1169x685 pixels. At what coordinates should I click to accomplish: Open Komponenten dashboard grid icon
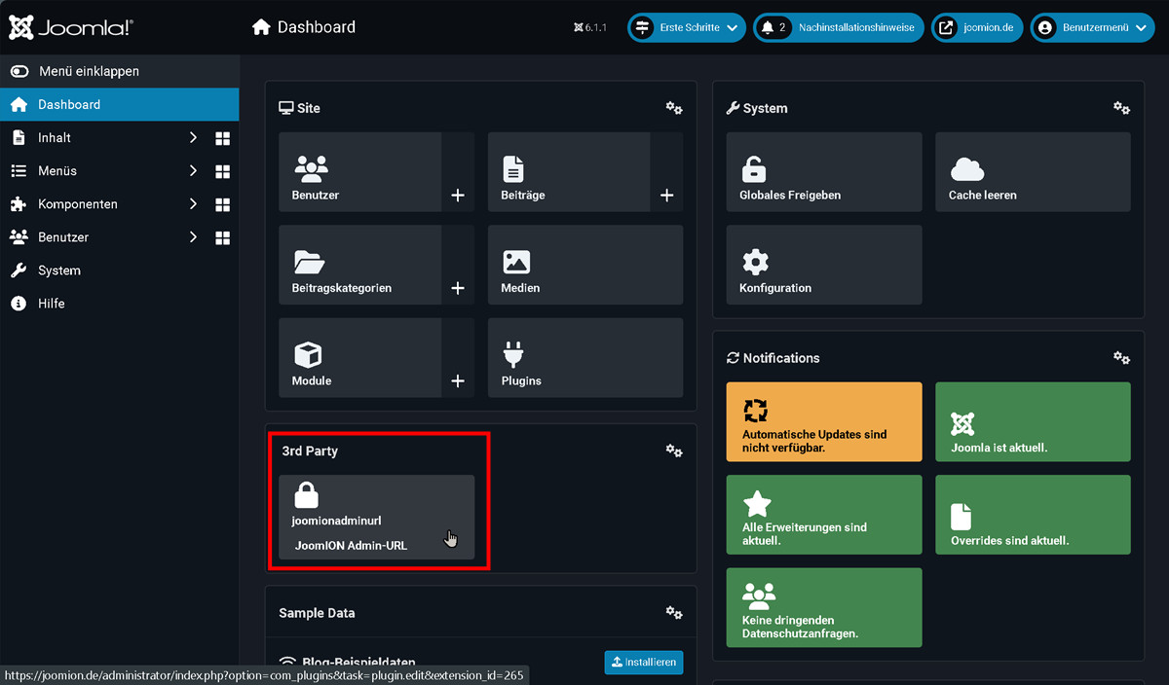click(x=222, y=204)
